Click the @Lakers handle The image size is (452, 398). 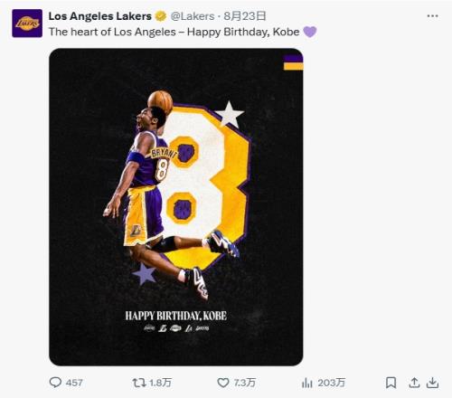pos(193,16)
